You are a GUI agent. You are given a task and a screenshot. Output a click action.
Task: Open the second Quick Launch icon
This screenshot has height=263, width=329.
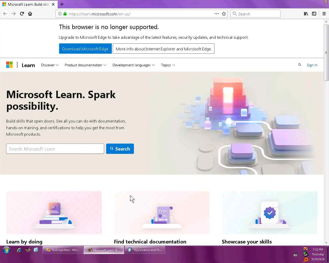click(28, 250)
